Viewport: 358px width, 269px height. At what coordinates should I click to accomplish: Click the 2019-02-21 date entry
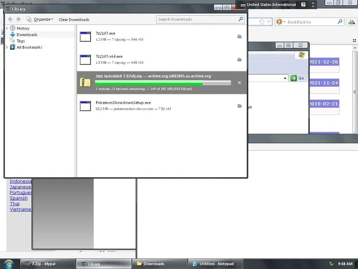[323, 104]
